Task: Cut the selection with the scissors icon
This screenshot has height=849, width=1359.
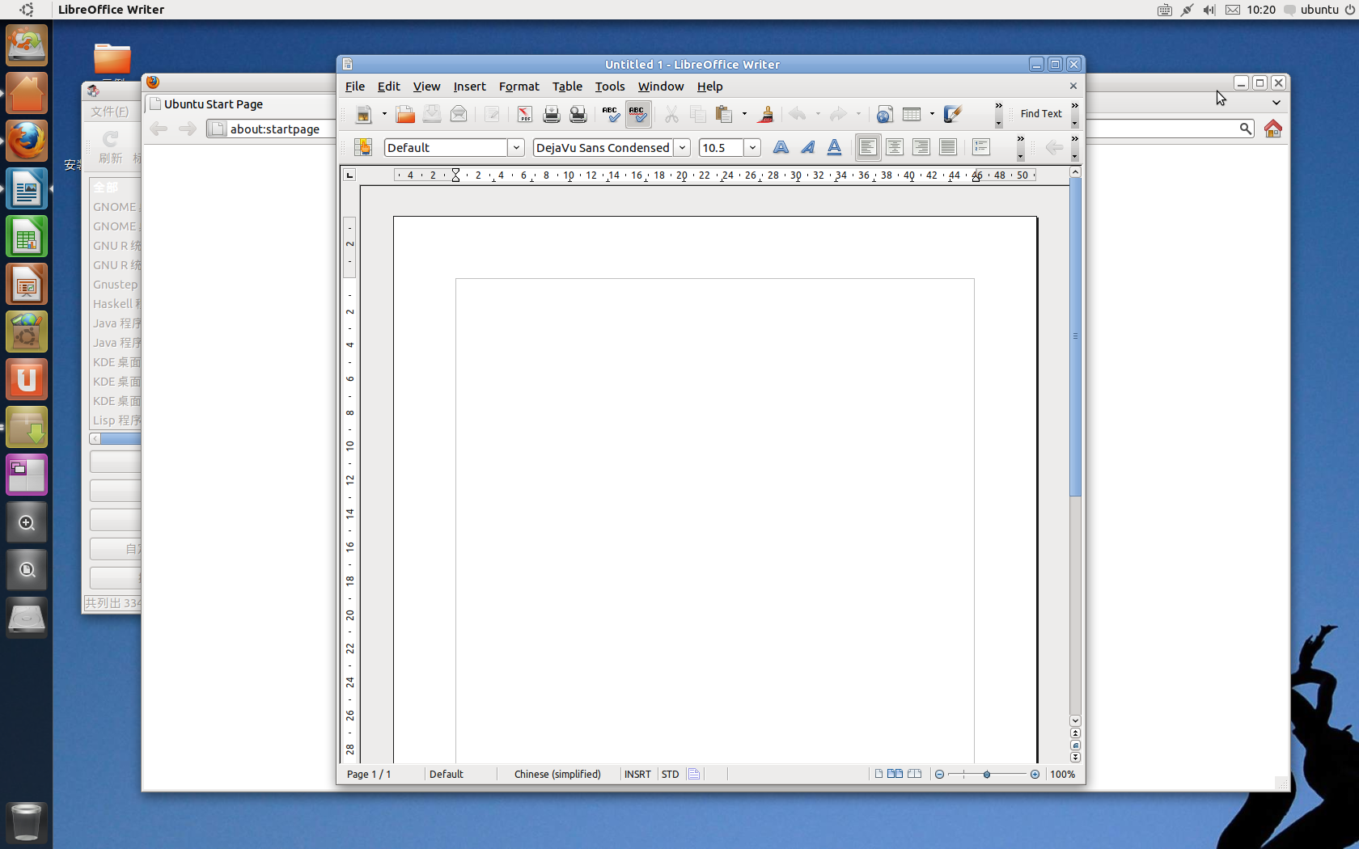Action: (671, 114)
